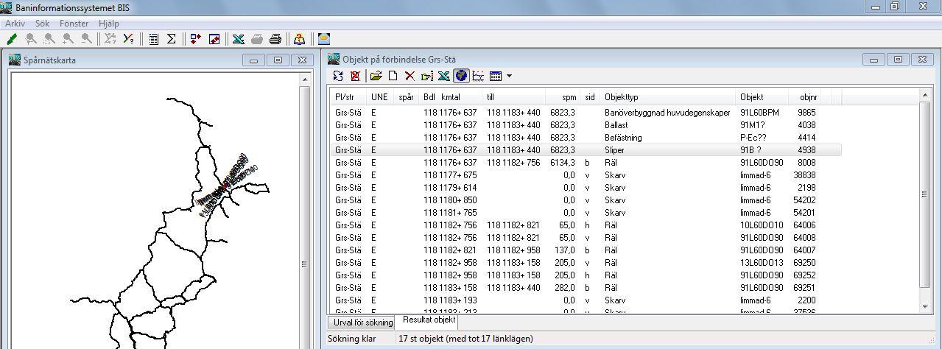Click the Spårnätskarta window icon

tap(15, 60)
